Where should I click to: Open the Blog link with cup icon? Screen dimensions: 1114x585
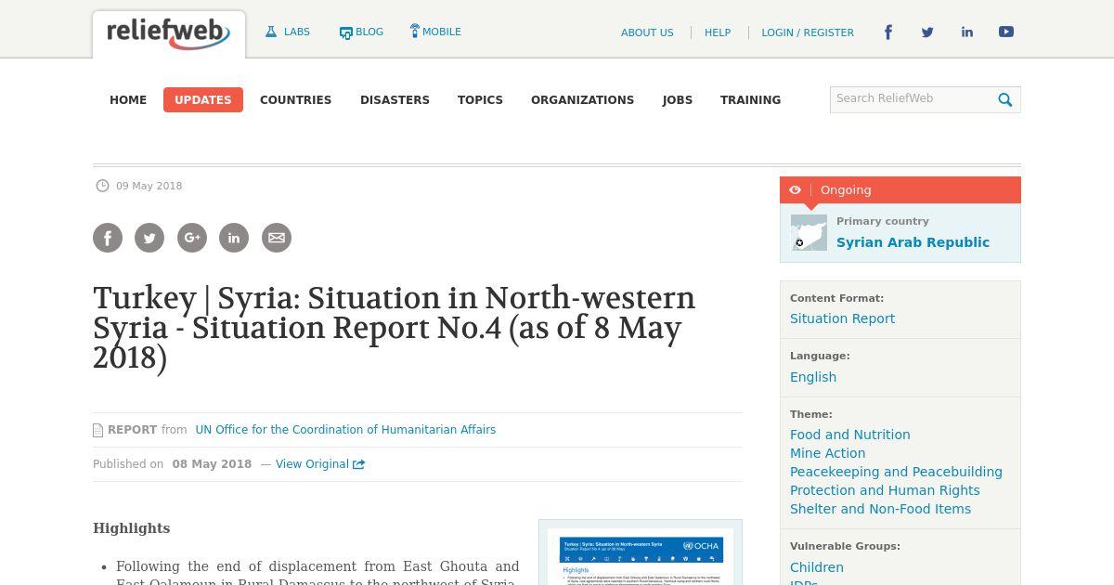[x=361, y=32]
